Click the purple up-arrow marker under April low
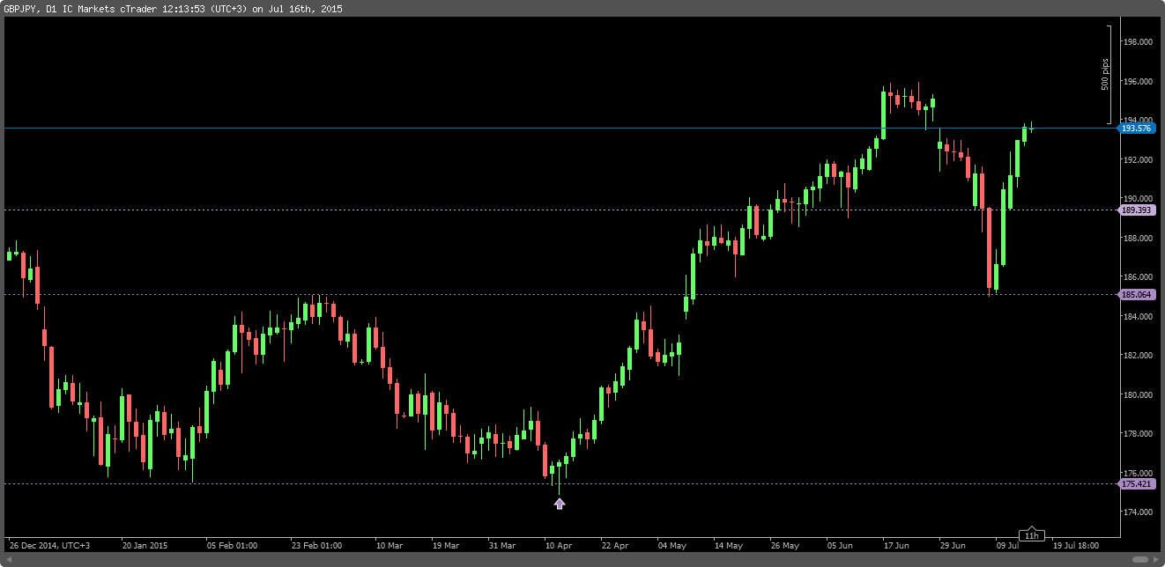1165x567 pixels. pyautogui.click(x=559, y=504)
